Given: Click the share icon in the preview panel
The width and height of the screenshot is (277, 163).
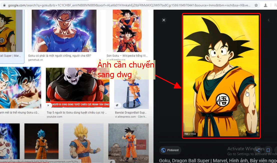Looking at the screenshot, I should (258, 150).
